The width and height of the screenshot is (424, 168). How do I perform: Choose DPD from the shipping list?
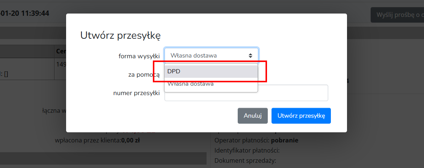point(211,71)
